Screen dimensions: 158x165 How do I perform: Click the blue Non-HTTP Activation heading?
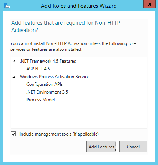pos(66,27)
